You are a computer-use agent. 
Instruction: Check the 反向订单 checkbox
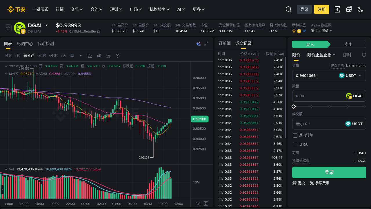tap(295, 135)
